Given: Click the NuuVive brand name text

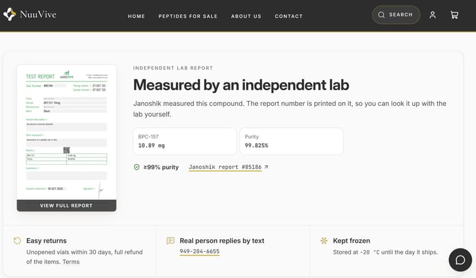Looking at the screenshot, I should (38, 14).
